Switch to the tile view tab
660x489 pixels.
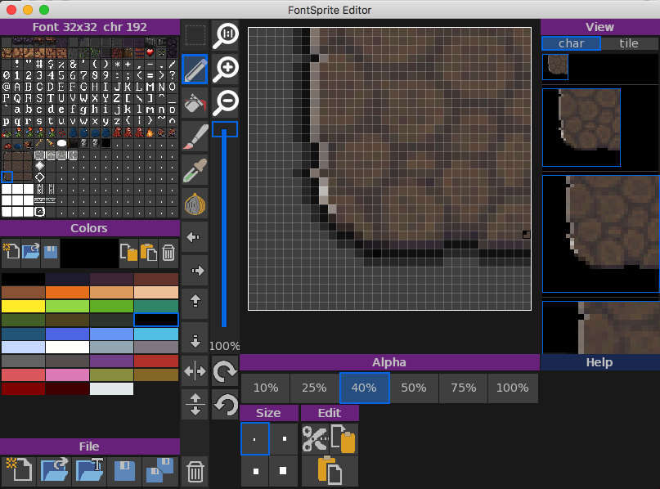pyautogui.click(x=628, y=43)
